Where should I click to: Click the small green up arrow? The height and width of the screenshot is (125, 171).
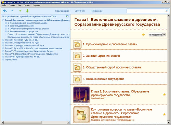point(20,11)
